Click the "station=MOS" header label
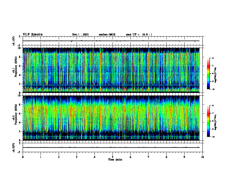The height and width of the screenshot is (176, 228). [107, 35]
